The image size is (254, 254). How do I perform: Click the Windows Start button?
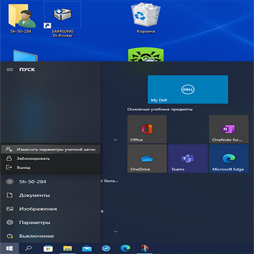pos(10,248)
